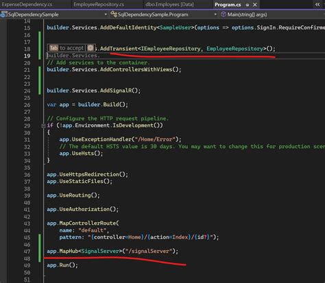Click the AddControllersWithViews() line
The width and height of the screenshot is (325, 283).
click(x=114, y=69)
